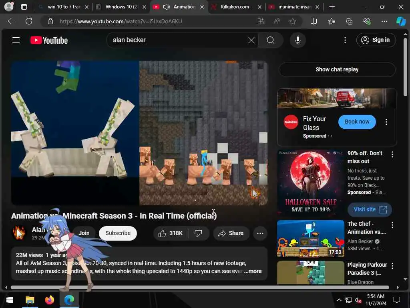Viewport: 410px width, 308px height.
Task: Click the address bar URL
Action: click(x=121, y=22)
